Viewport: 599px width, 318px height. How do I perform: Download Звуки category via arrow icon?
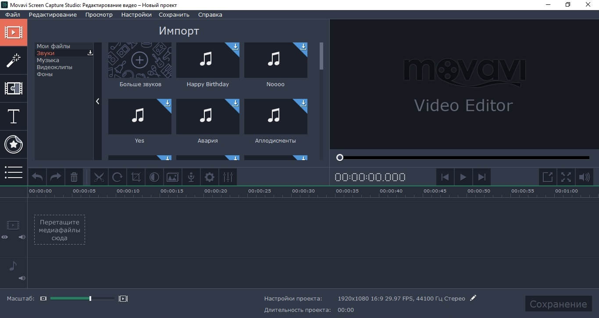(90, 53)
